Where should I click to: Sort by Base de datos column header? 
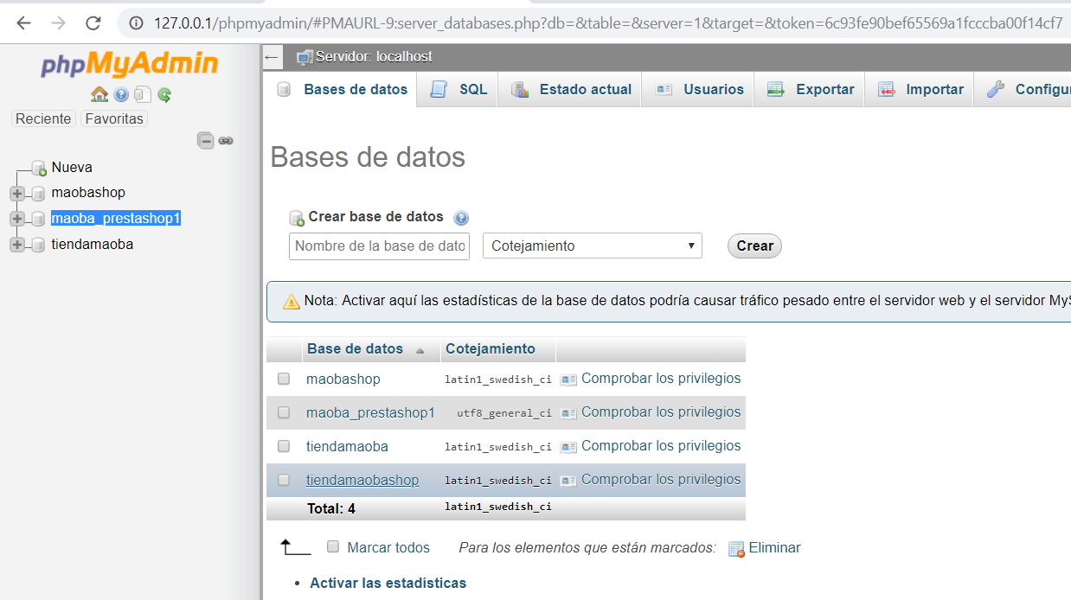(x=356, y=349)
